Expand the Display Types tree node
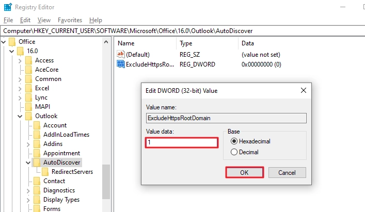365x212 pixels. (x=28, y=200)
